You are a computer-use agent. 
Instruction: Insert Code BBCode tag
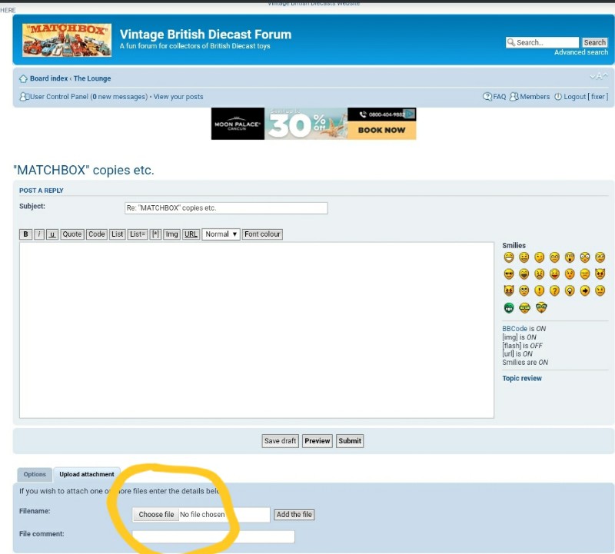[x=97, y=234]
